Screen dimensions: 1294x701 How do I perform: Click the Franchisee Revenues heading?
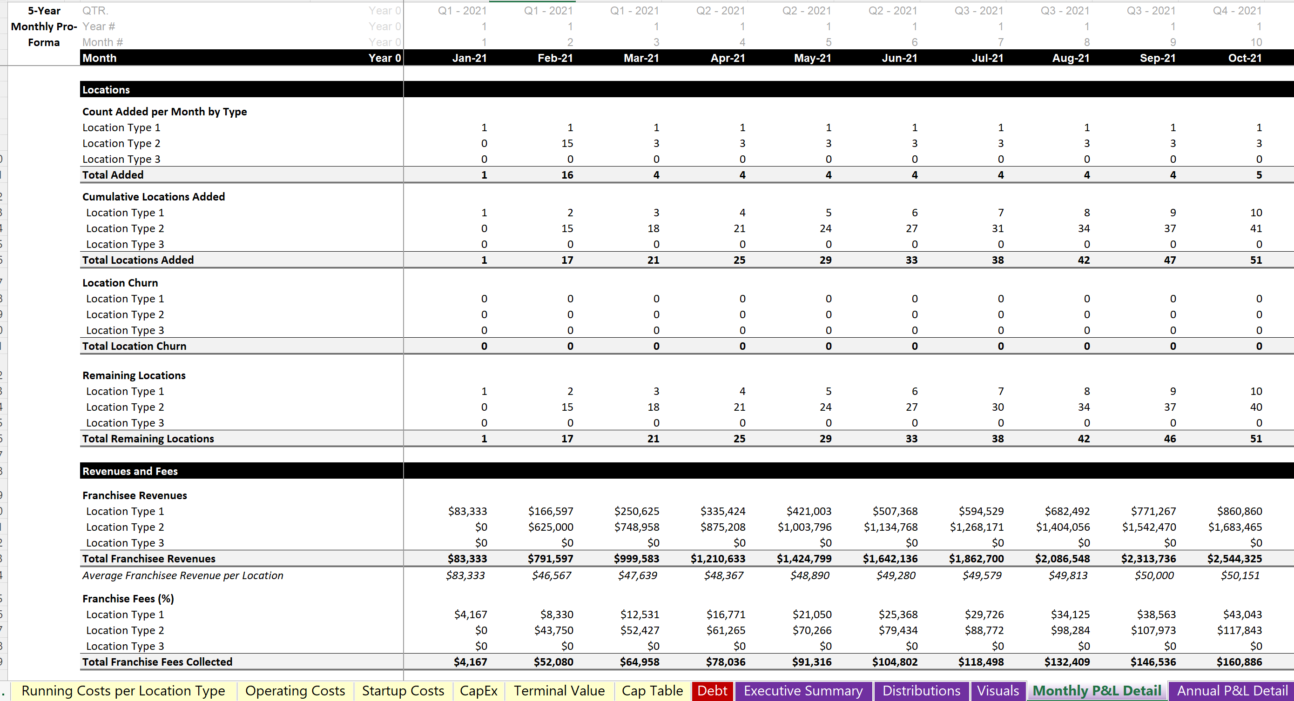(135, 495)
